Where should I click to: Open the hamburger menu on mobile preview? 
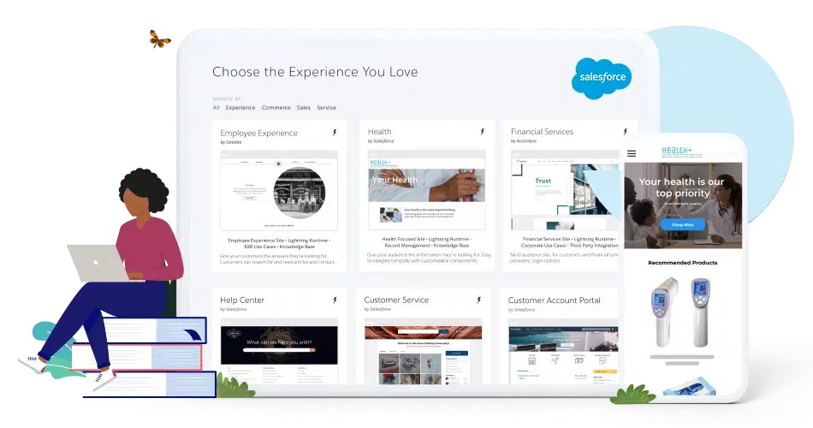632,153
